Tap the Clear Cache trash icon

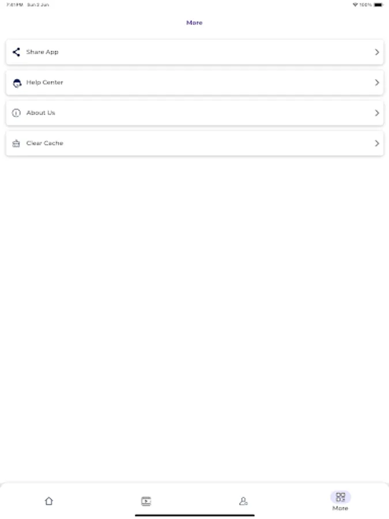tap(16, 143)
